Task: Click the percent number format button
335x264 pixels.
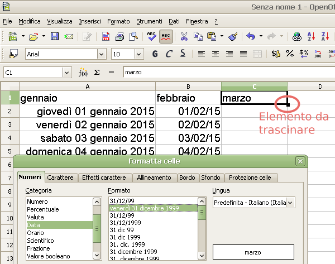Action: (x=289, y=54)
